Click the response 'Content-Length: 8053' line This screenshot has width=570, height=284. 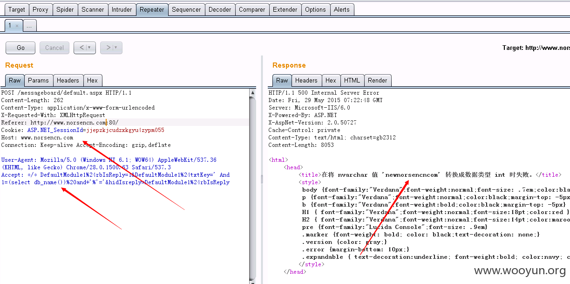pos(301,145)
